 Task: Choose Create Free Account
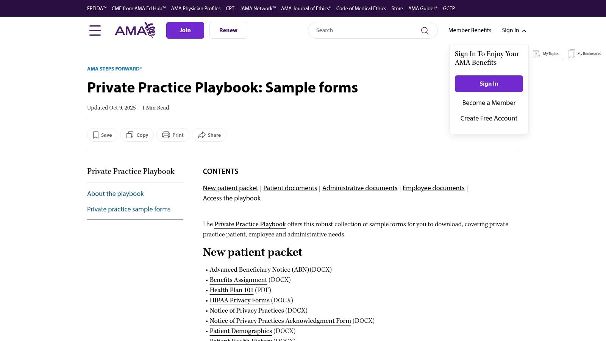pyautogui.click(x=489, y=118)
